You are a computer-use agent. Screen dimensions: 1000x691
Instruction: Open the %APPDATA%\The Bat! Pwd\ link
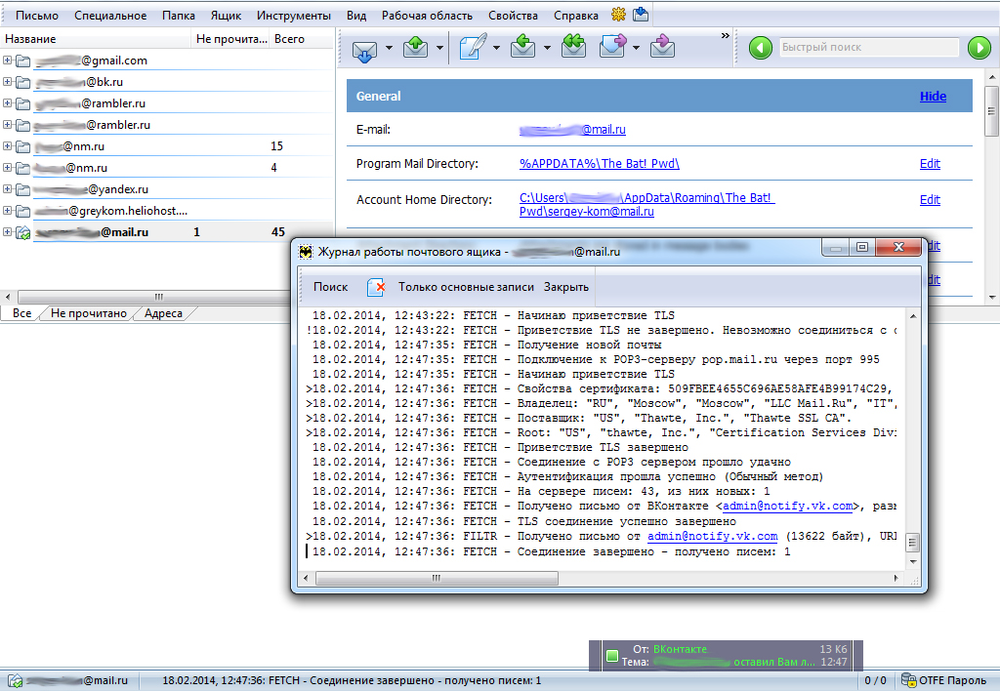tap(599, 164)
